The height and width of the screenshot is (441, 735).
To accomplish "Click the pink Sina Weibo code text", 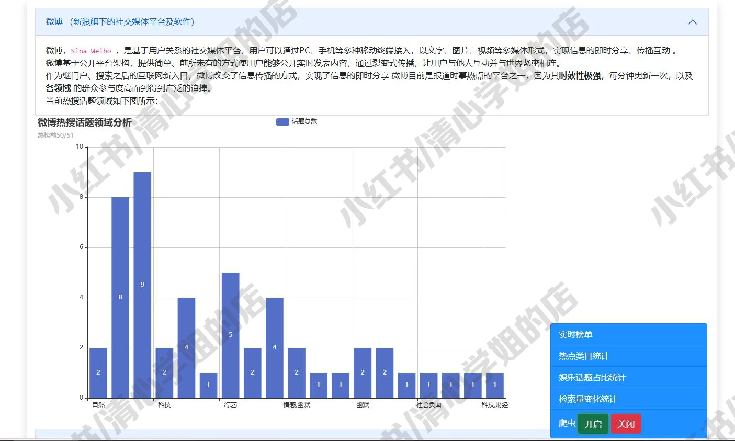I will click(91, 51).
